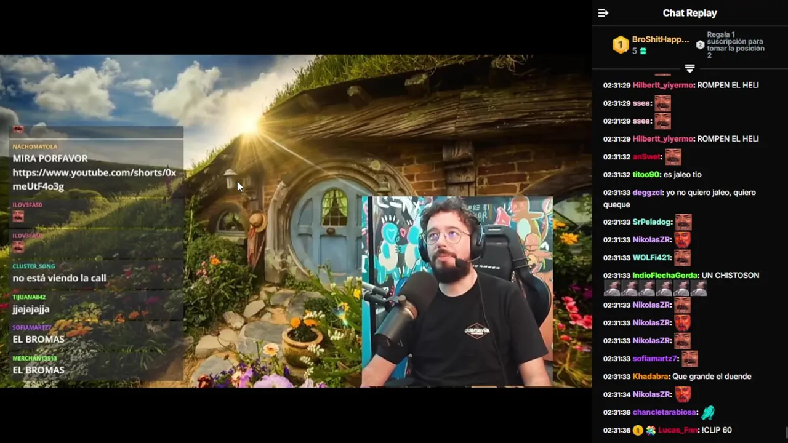This screenshot has height=443, width=788.
Task: Click first emote in IndioFlechaGorda's emote row
Action: [612, 288]
